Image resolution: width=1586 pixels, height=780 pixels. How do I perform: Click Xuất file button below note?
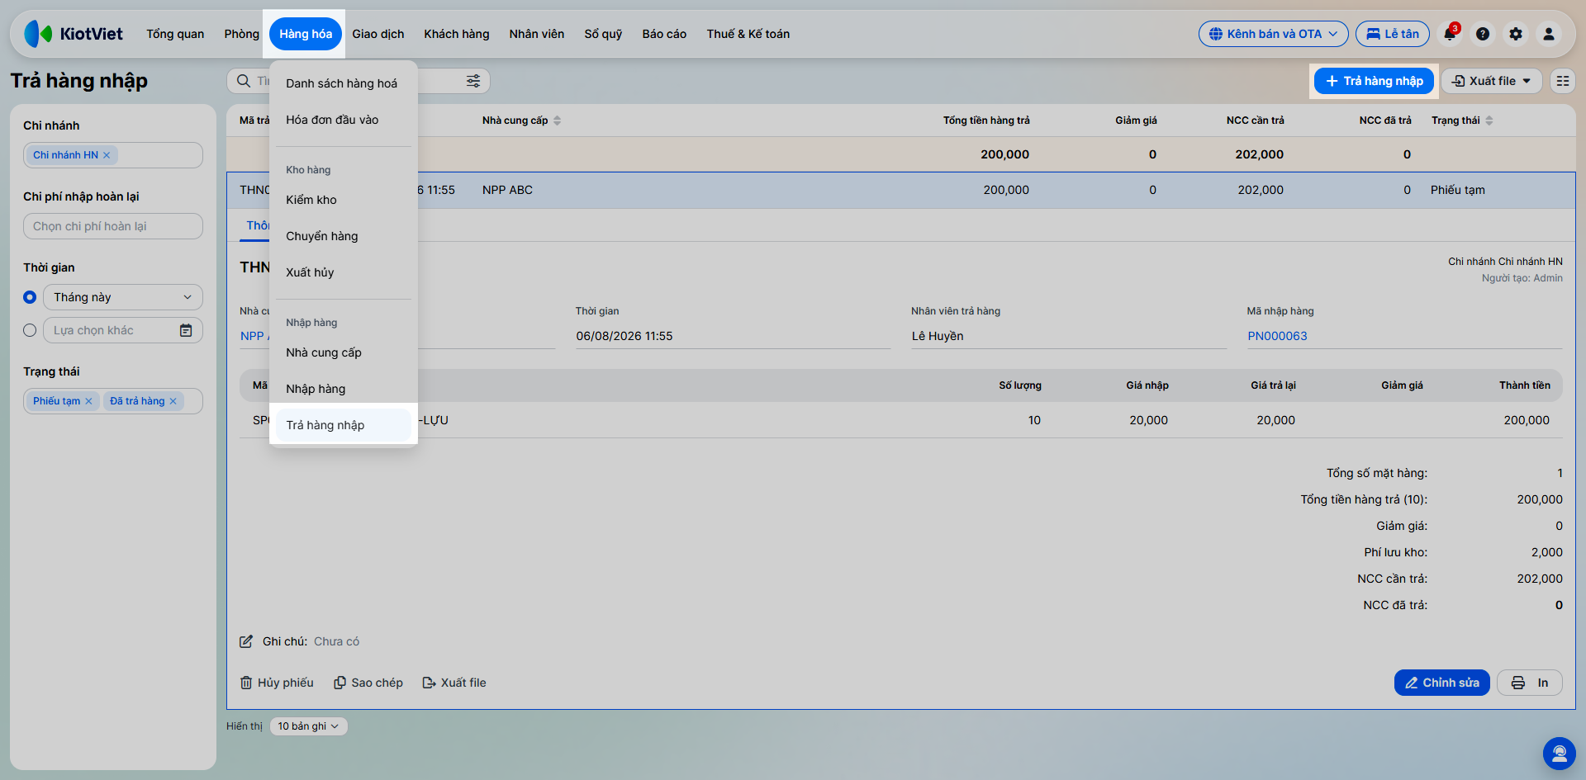tap(454, 683)
